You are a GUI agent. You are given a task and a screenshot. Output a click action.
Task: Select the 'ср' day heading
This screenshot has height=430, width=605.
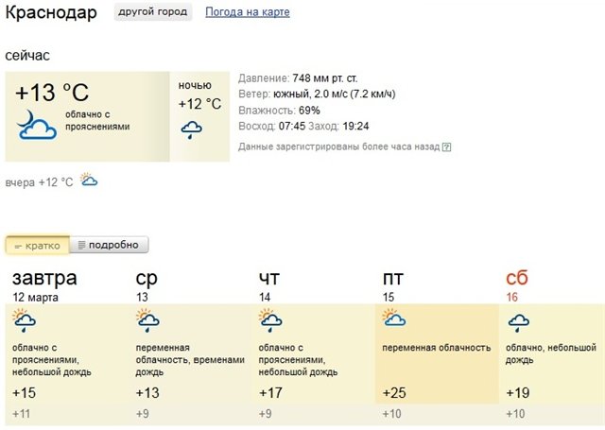click(x=147, y=278)
